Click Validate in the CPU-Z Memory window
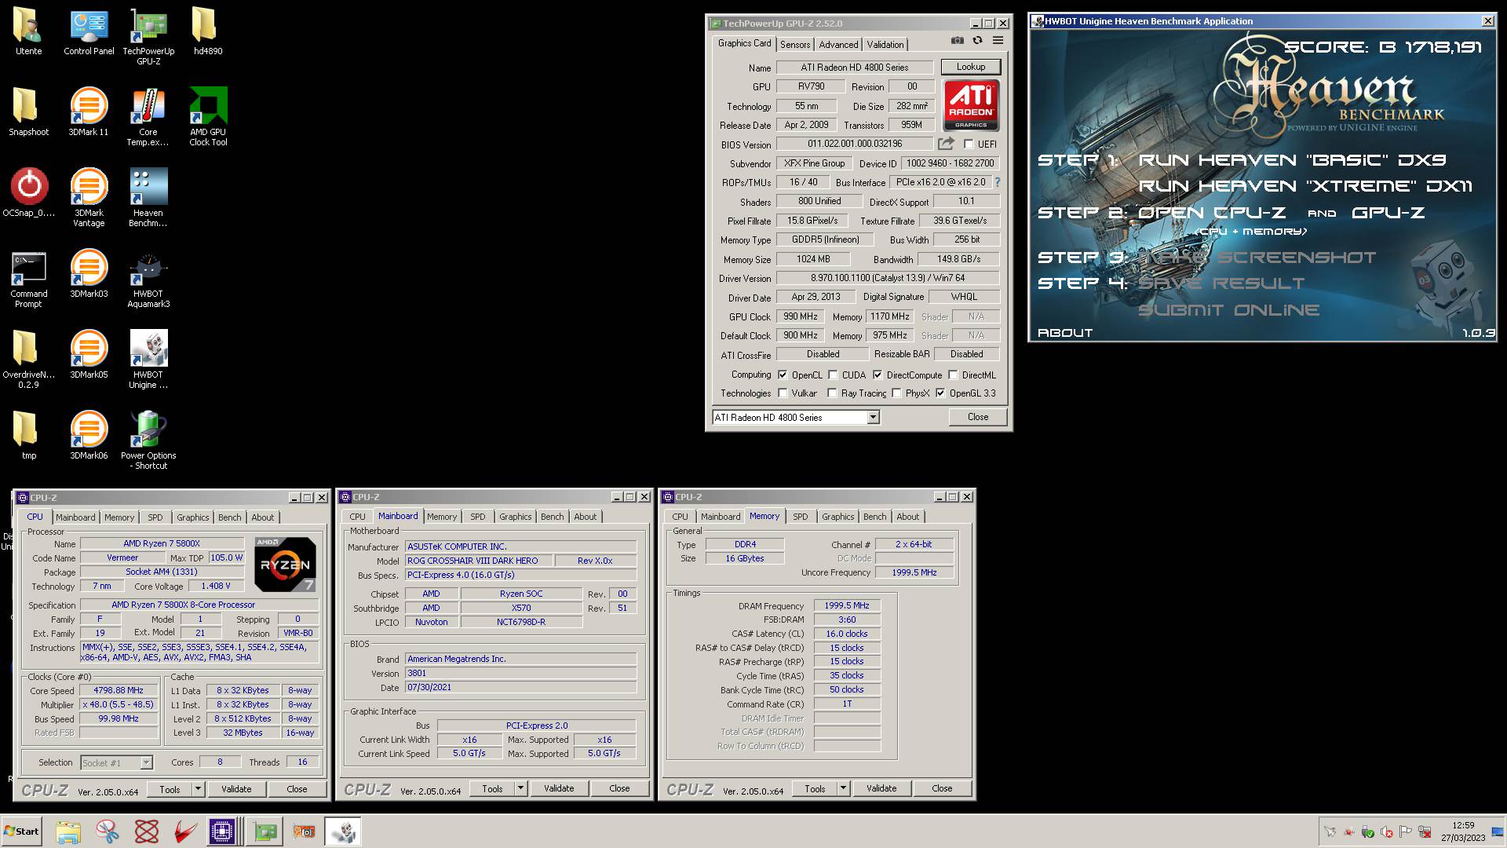 click(x=881, y=788)
